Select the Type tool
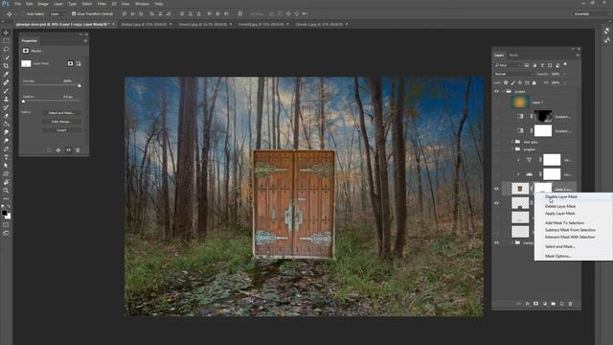Screen dimensions: 613x345 pos(6,157)
